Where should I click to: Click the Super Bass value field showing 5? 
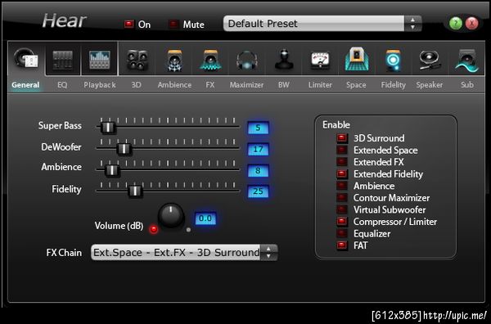(258, 128)
